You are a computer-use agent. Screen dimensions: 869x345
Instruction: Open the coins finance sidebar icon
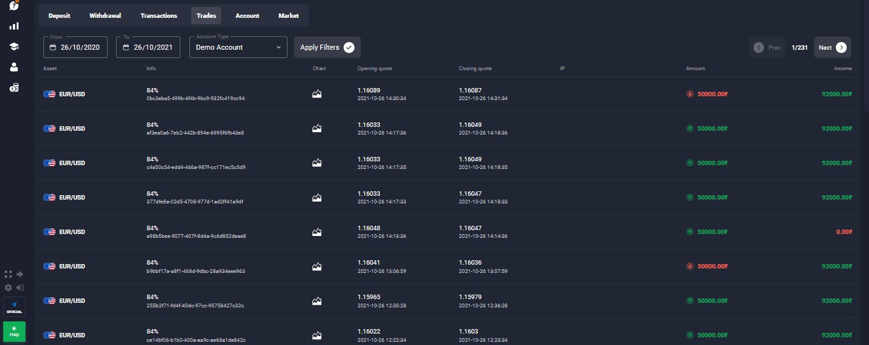pyautogui.click(x=14, y=87)
